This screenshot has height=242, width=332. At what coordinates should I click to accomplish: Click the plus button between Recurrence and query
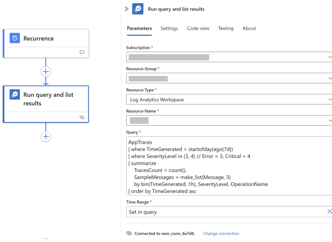(x=46, y=72)
